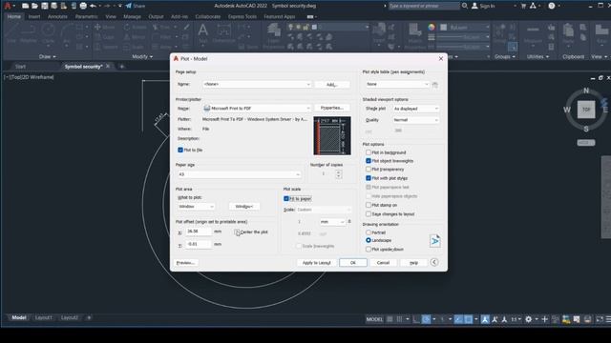The image size is (611, 343).
Task: Switch to the Annotate ribbon tab
Action: click(57, 17)
